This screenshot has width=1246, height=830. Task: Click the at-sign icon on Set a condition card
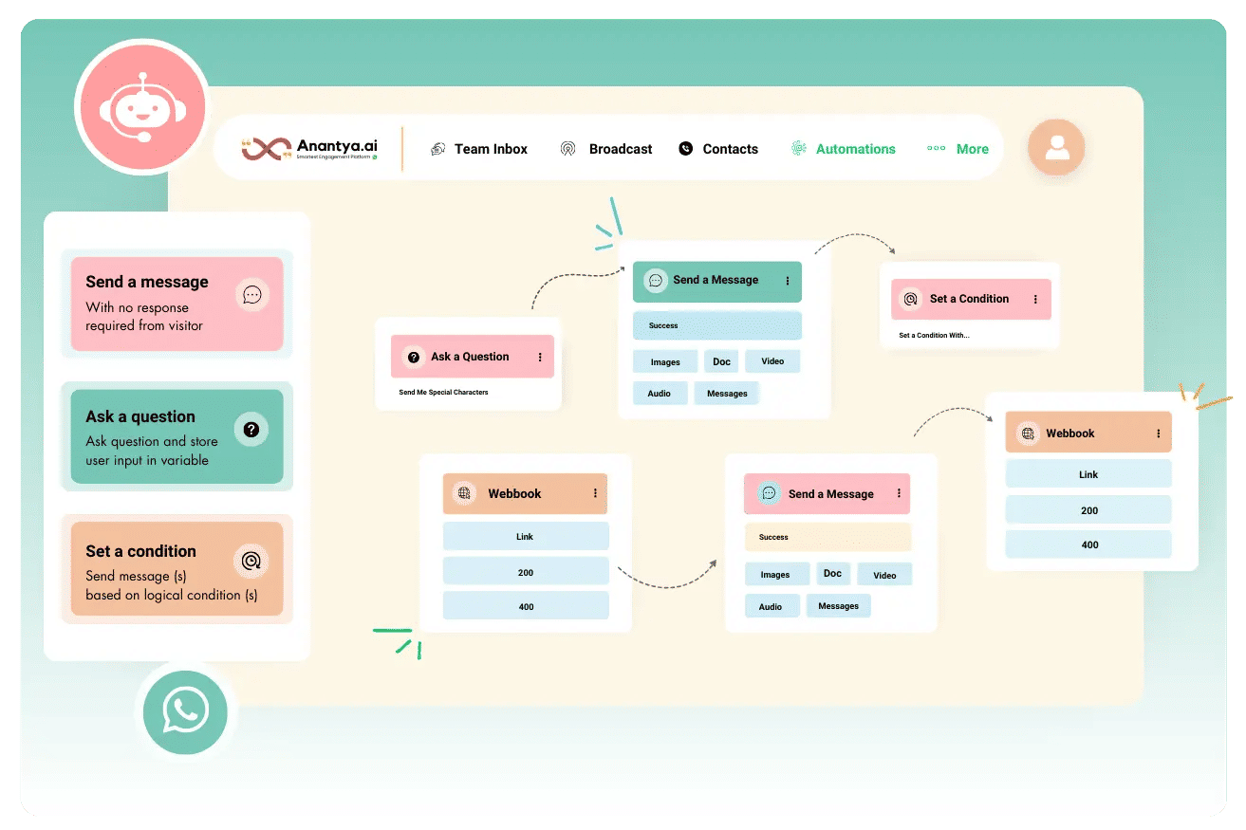coord(251,562)
